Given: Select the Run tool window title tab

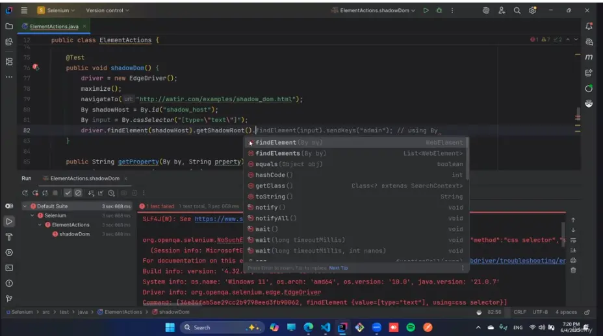Looking at the screenshot, I should [x=26, y=178].
